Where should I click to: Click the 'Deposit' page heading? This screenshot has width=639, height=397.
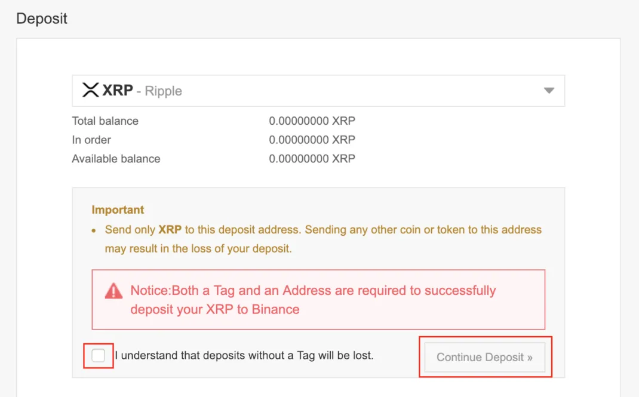[x=42, y=19]
